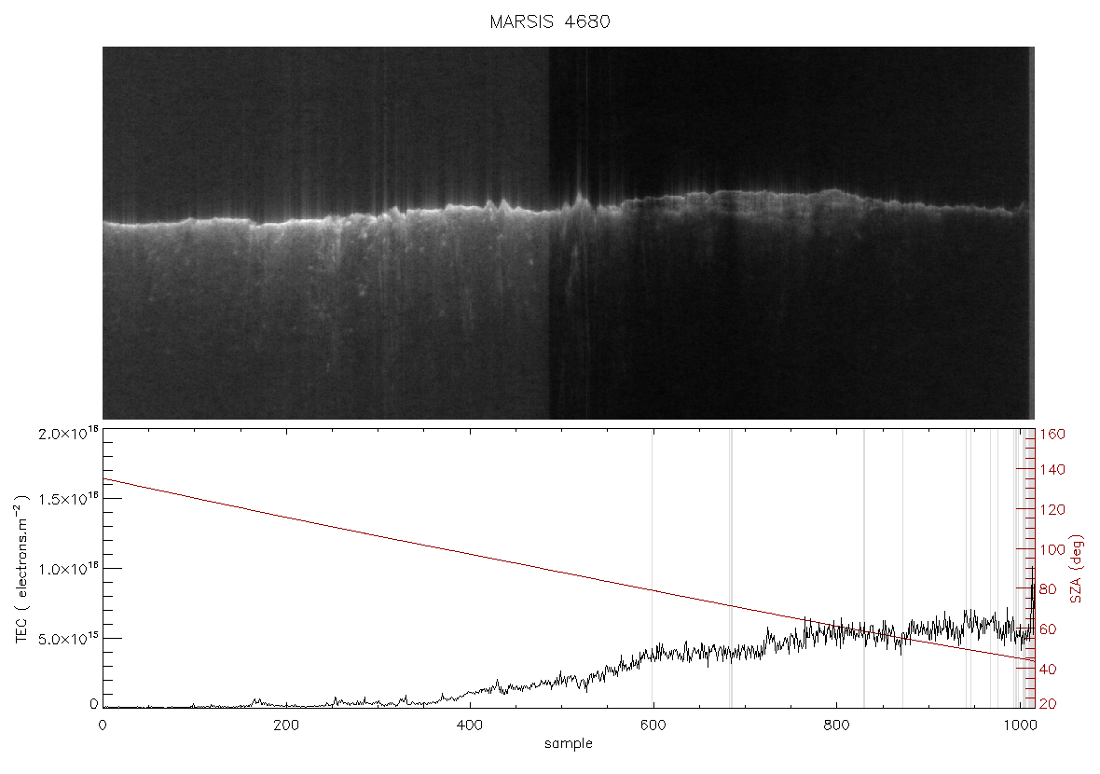Click the 100 value on SZA axis

click(x=1053, y=549)
